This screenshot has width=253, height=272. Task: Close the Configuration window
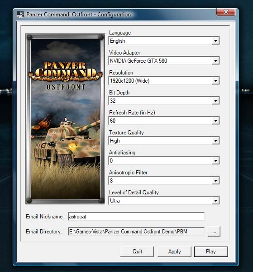point(226,12)
